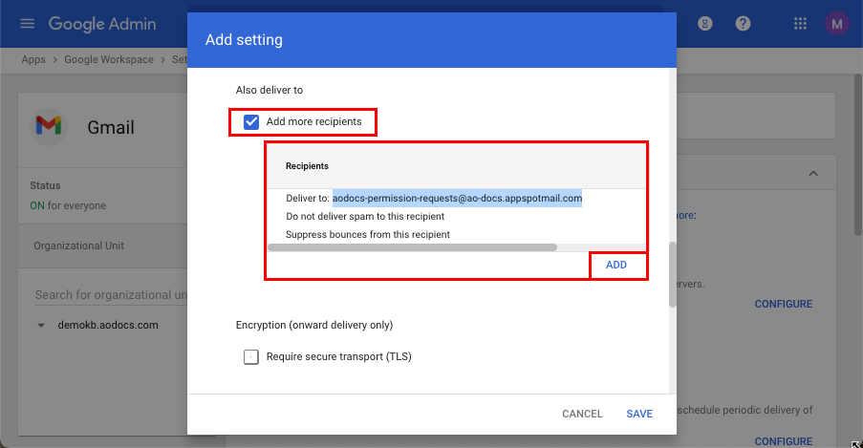This screenshot has height=448, width=863.
Task: Click the page vertical scrollbar
Action: (858, 154)
